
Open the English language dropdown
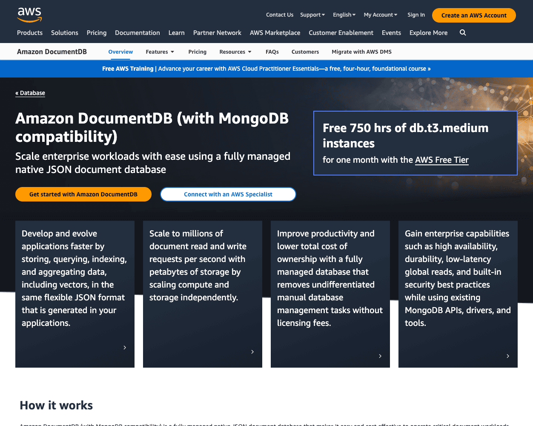(x=344, y=15)
